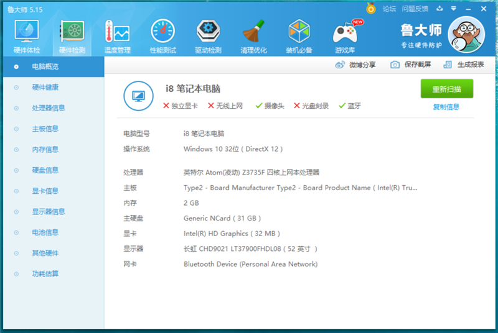The height and width of the screenshot is (333, 498).
Task: Click 无线上网 status indicator
Action: point(225,106)
